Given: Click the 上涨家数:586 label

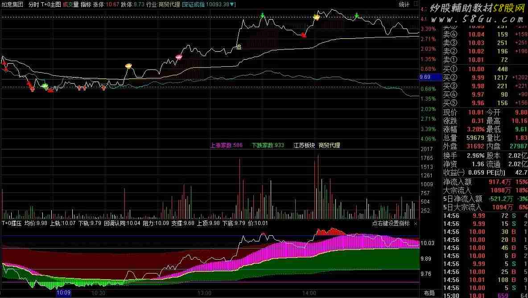Looking at the screenshot, I should [226, 145].
